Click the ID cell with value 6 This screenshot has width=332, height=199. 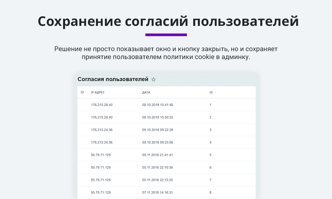[210, 167]
